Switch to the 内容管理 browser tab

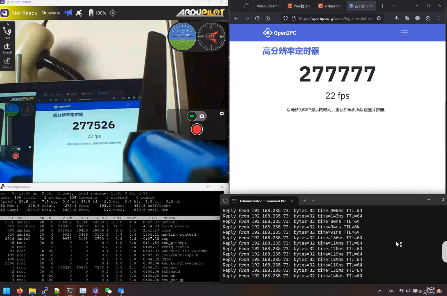pos(300,6)
